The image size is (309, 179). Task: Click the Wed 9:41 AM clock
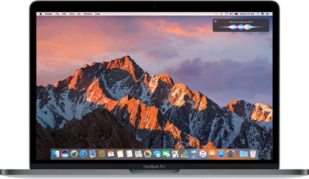coord(247,14)
